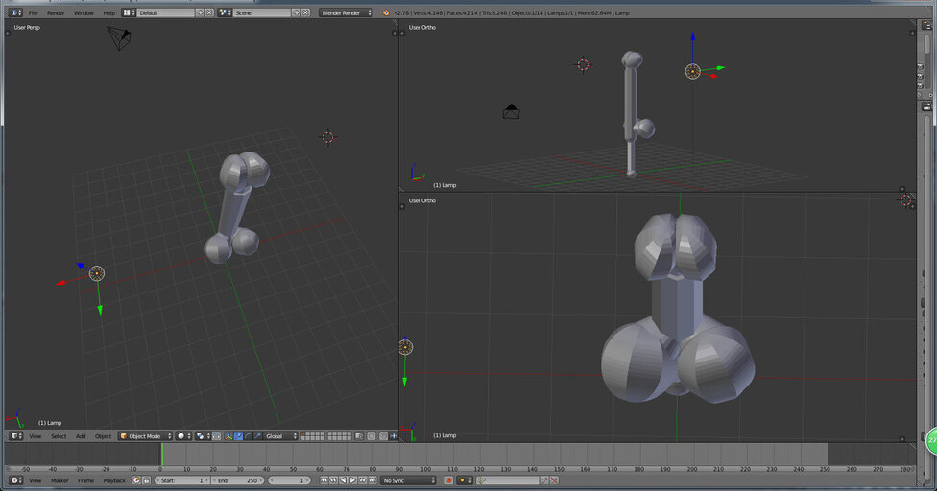Click the auto-keyframe record button
Image resolution: width=937 pixels, height=491 pixels.
pyautogui.click(x=448, y=480)
